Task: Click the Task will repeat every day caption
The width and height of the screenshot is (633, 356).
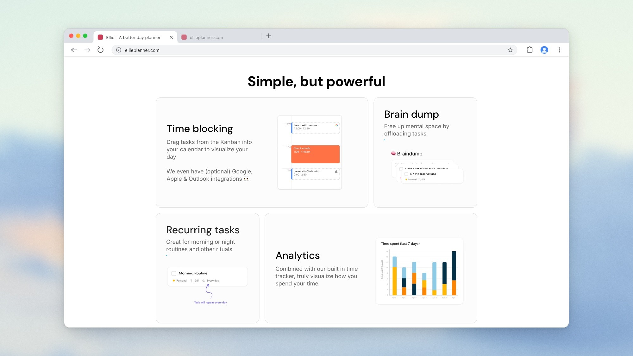Action: [210, 303]
